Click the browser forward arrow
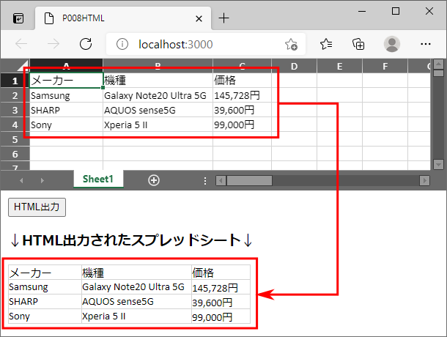The image size is (447, 337). click(53, 44)
